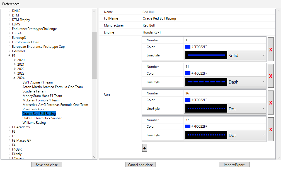Add a new car with plus button
Screen dimensions: 281x169
click(x=144, y=148)
